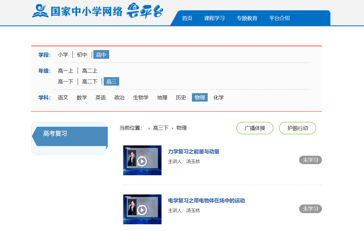Choose the 高二下 grade option
This screenshot has height=231, width=364.
pyautogui.click(x=90, y=82)
